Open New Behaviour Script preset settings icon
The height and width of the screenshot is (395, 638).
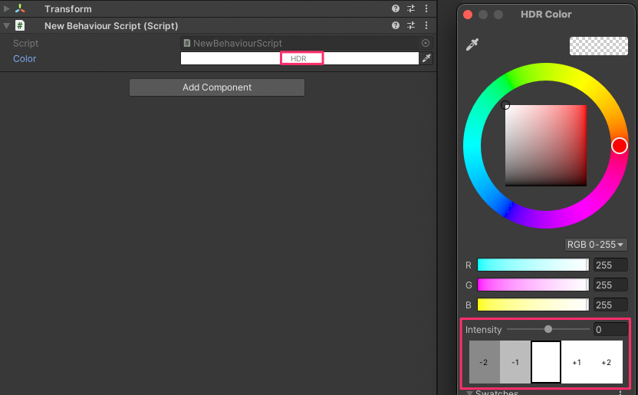(x=411, y=25)
